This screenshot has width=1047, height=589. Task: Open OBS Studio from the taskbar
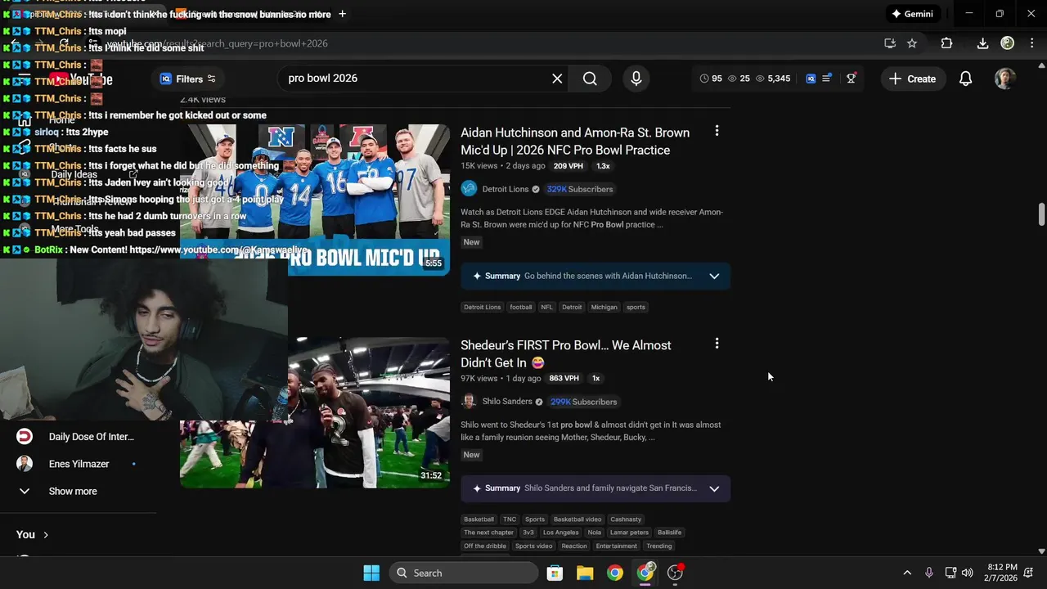click(x=676, y=573)
